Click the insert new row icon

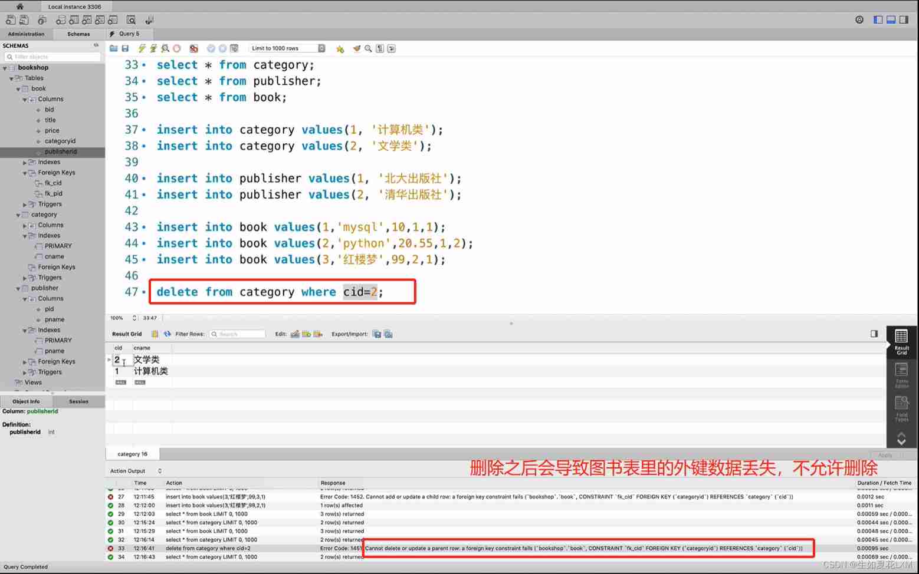click(306, 334)
